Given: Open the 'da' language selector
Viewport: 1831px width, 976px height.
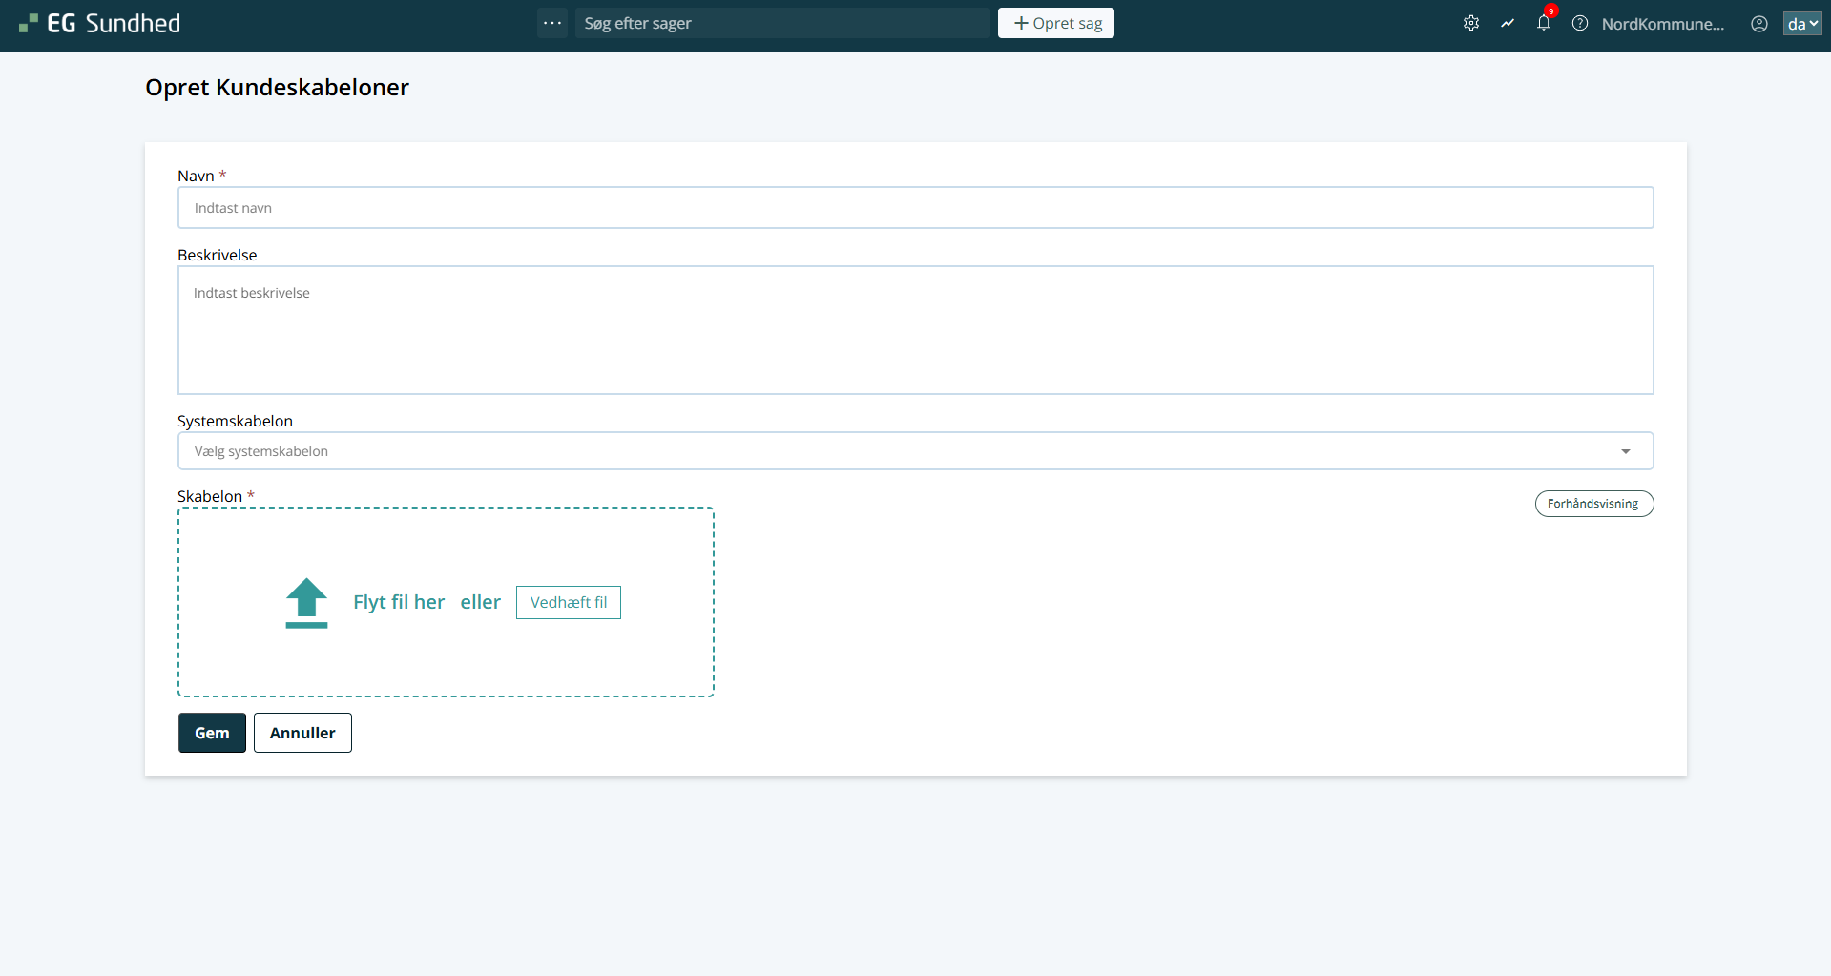Looking at the screenshot, I should 1801,24.
